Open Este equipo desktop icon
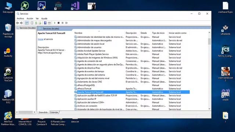 pos(8,7)
